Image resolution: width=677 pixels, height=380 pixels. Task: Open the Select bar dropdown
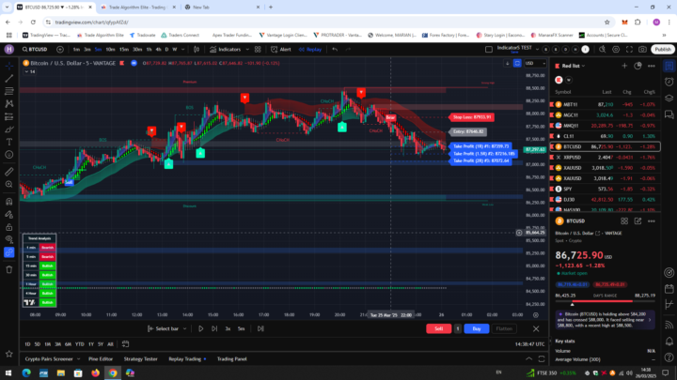pos(167,328)
